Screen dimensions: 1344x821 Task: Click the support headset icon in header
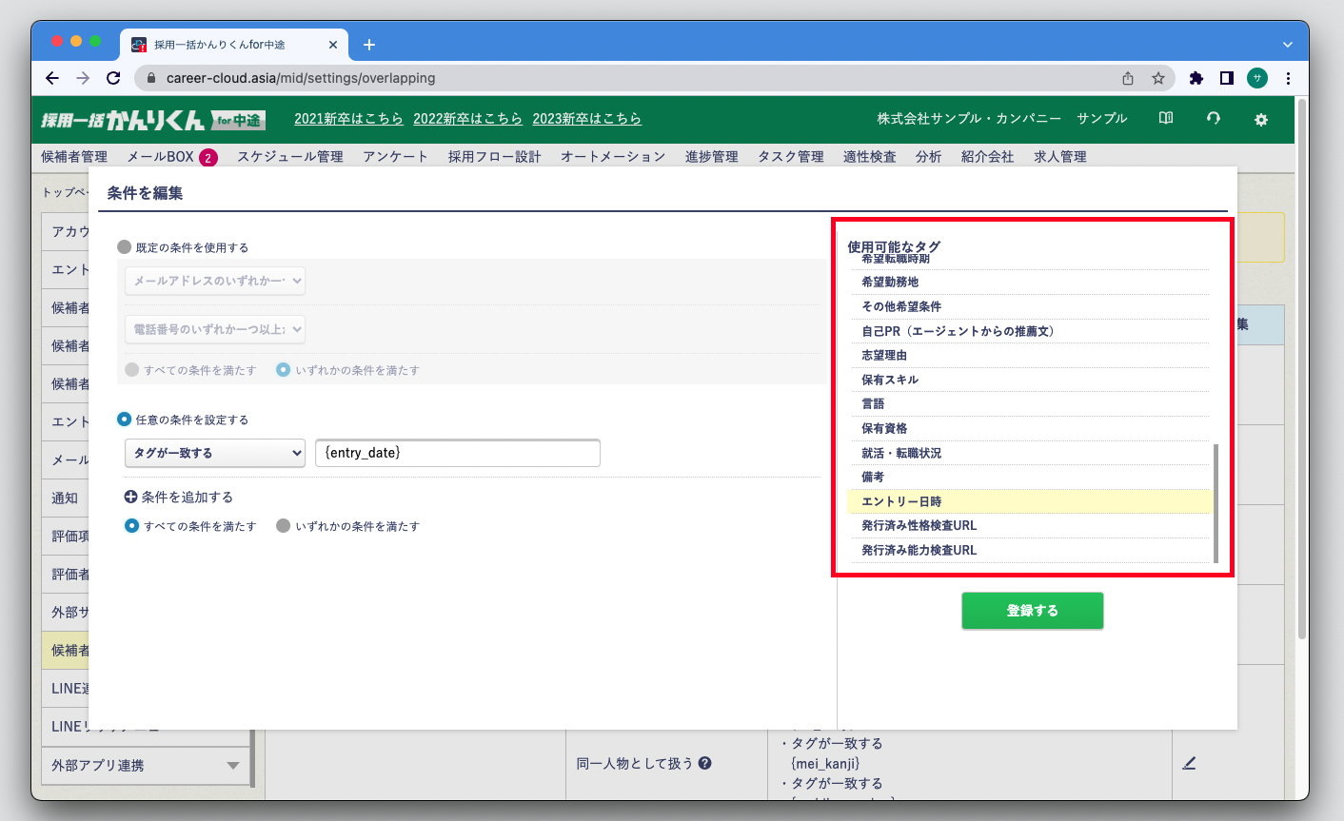pos(1213,119)
